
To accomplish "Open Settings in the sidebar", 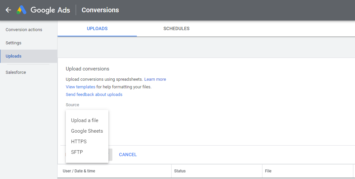I will tap(28, 43).
